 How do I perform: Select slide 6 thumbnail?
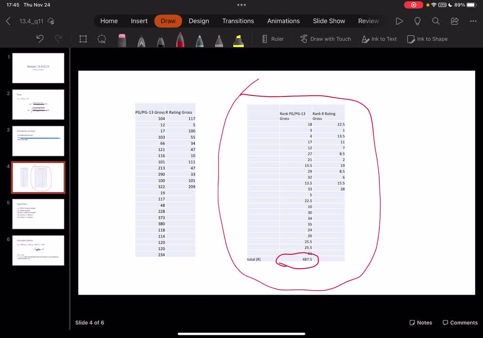[38, 251]
